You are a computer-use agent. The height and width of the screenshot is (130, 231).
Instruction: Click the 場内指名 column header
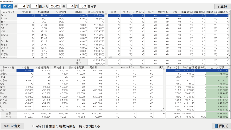[x=59, y=67]
